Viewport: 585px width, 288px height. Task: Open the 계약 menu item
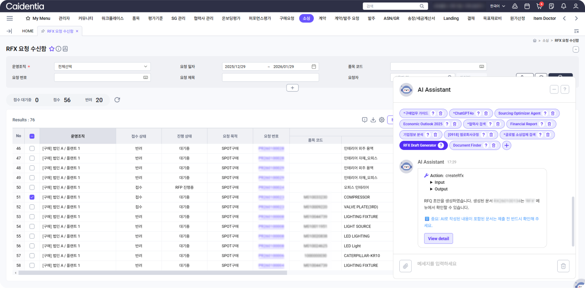[x=322, y=18]
